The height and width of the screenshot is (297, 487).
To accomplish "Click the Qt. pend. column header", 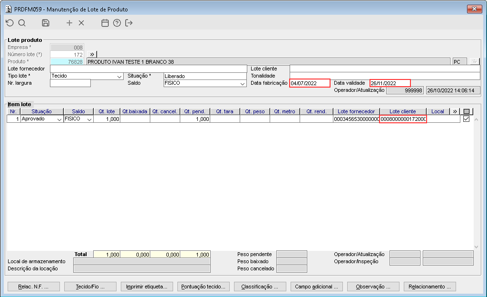I will [x=195, y=111].
